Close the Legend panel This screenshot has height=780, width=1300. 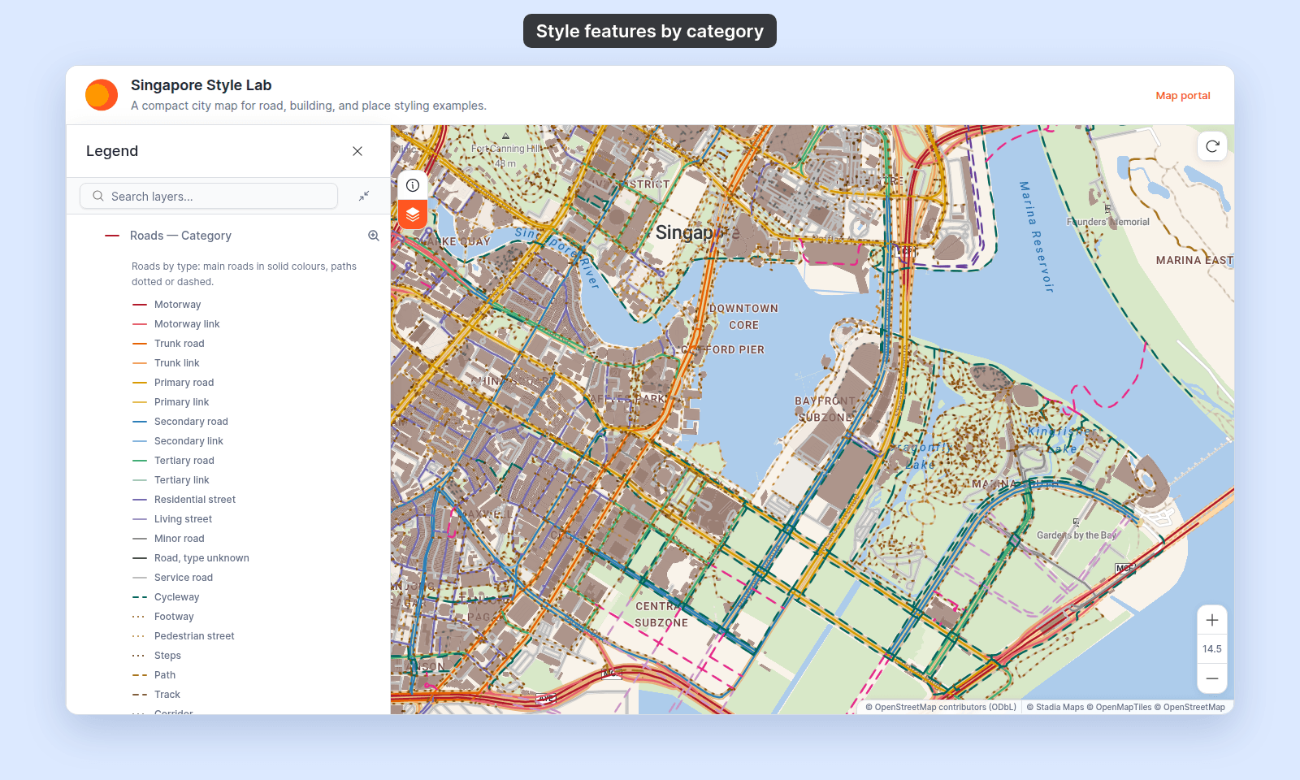pyautogui.click(x=357, y=151)
